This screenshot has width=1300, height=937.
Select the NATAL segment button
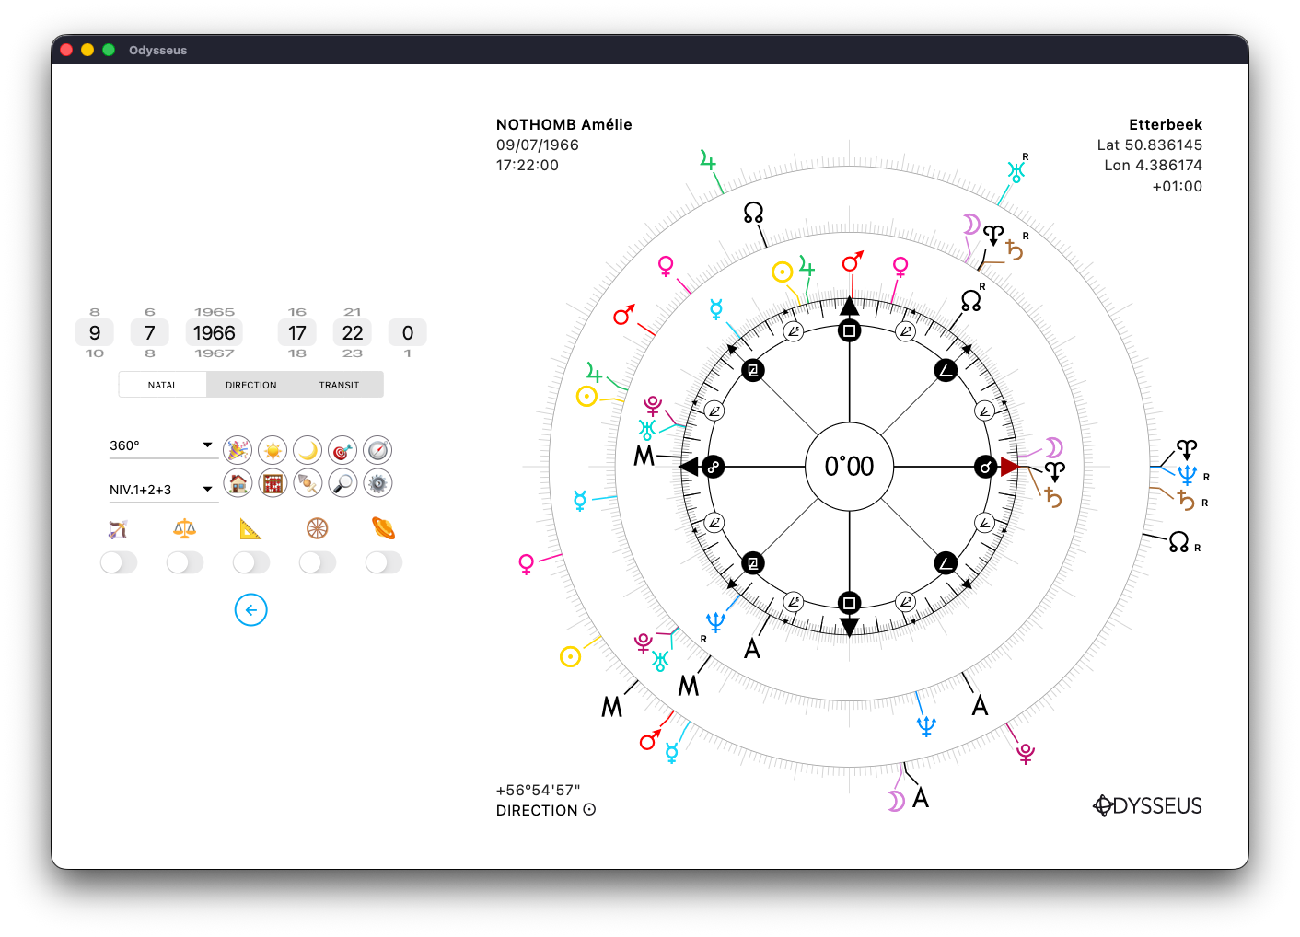pos(163,385)
